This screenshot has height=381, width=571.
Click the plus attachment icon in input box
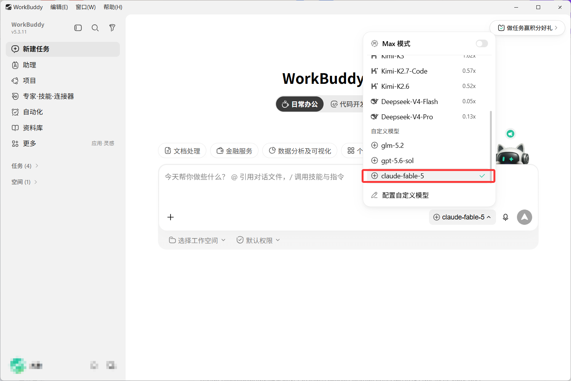coord(171,217)
